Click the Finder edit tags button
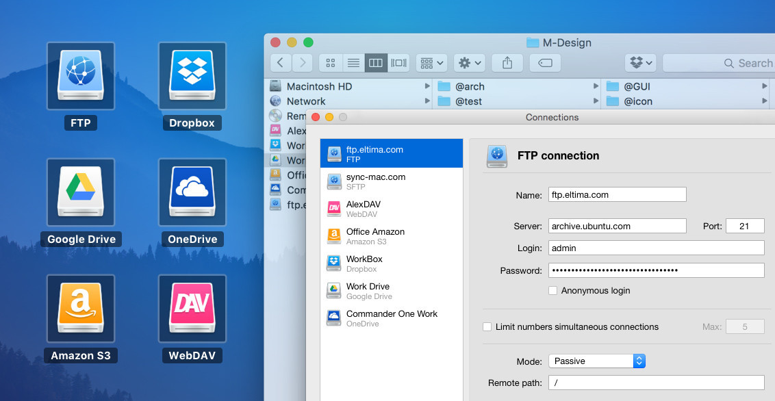 click(x=545, y=63)
